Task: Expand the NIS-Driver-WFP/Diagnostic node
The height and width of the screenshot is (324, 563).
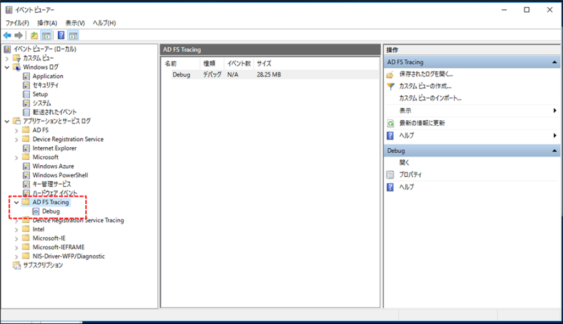Action: (16, 256)
